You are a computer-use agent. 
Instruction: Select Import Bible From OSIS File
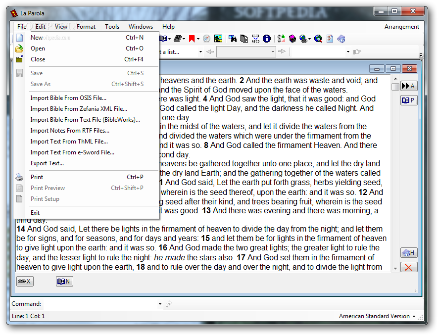pos(87,98)
